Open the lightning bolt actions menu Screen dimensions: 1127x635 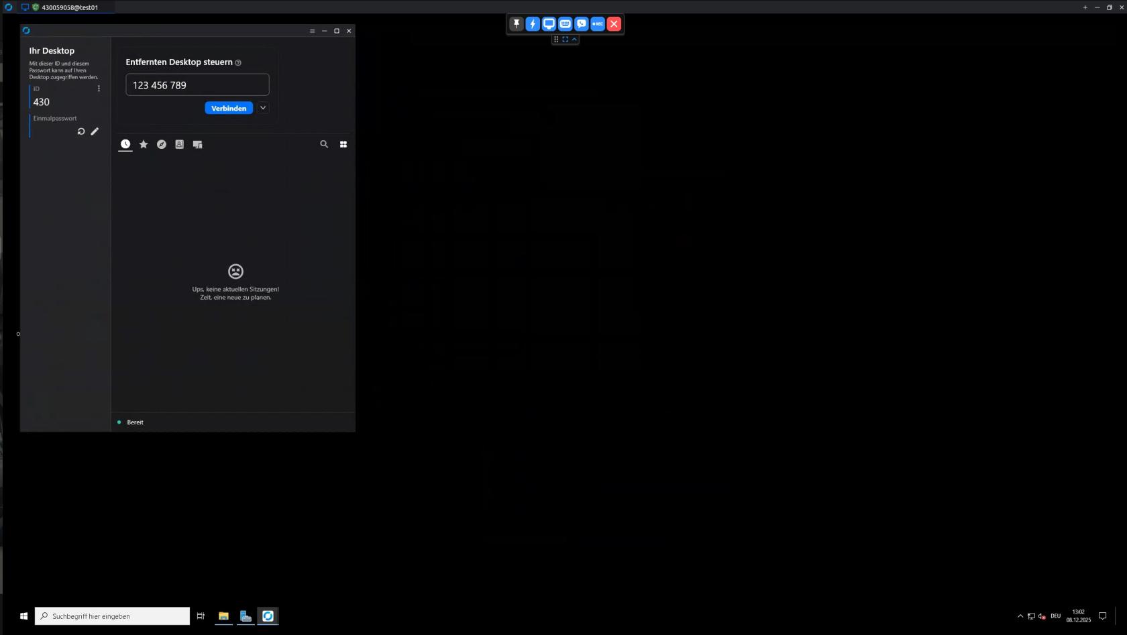click(533, 24)
